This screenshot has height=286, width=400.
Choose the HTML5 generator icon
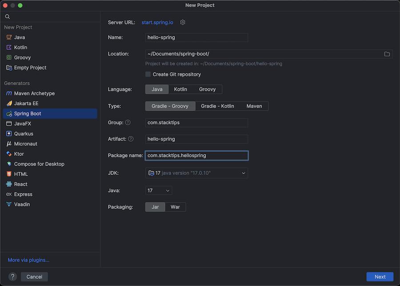[x=9, y=174]
